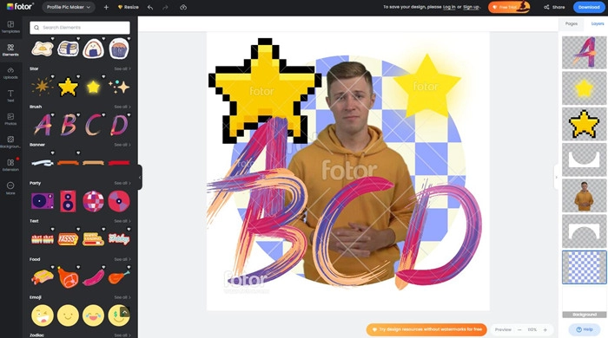Add the hot dog food element
The height and width of the screenshot is (338, 608).
(x=43, y=276)
